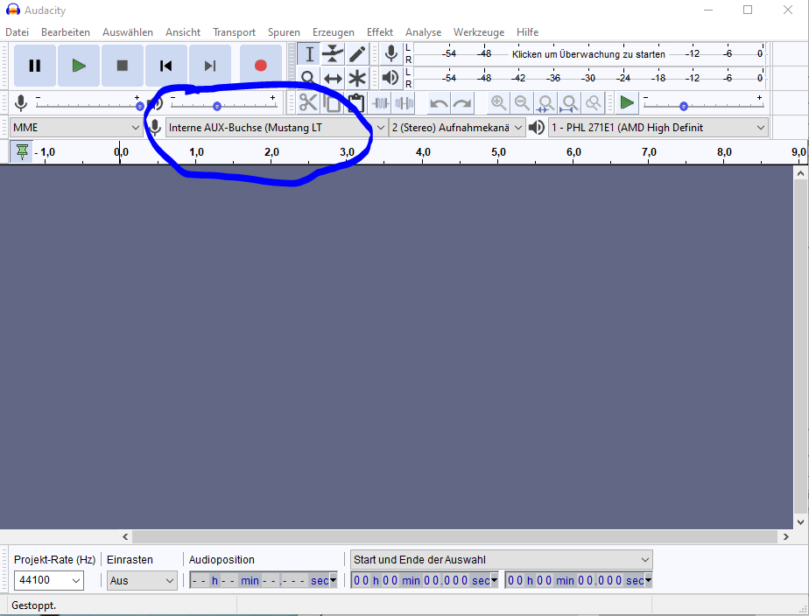Select the Draw pencil tool
This screenshot has width=809, height=616.
click(357, 54)
